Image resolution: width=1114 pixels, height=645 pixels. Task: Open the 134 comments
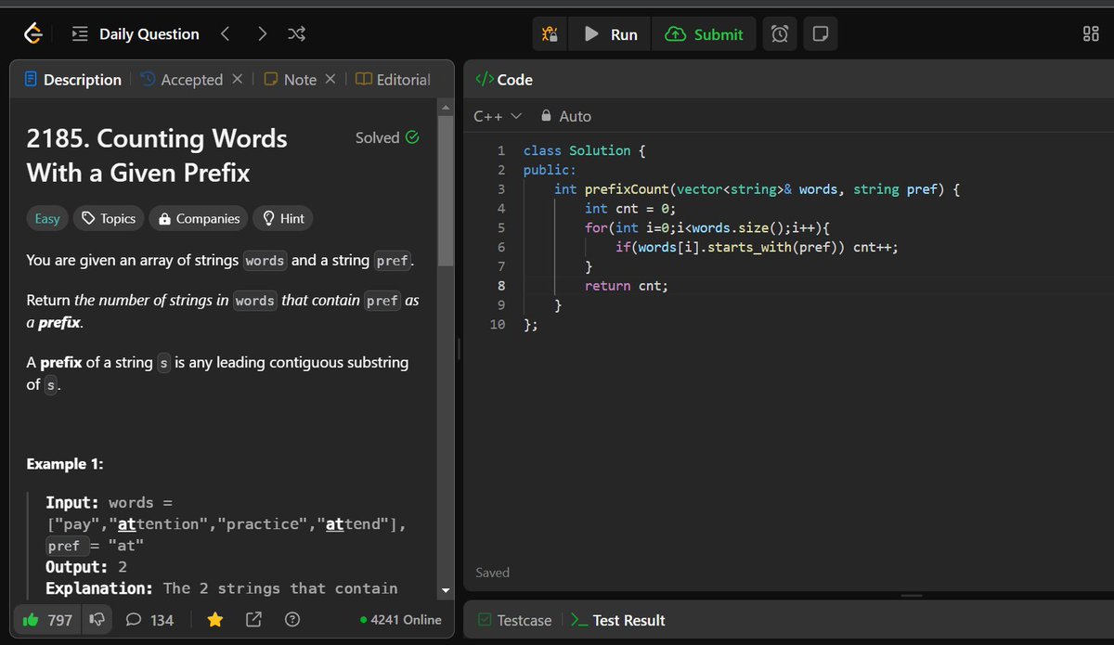coord(149,620)
